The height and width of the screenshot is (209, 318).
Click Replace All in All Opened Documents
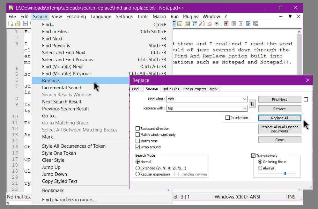click(x=280, y=129)
